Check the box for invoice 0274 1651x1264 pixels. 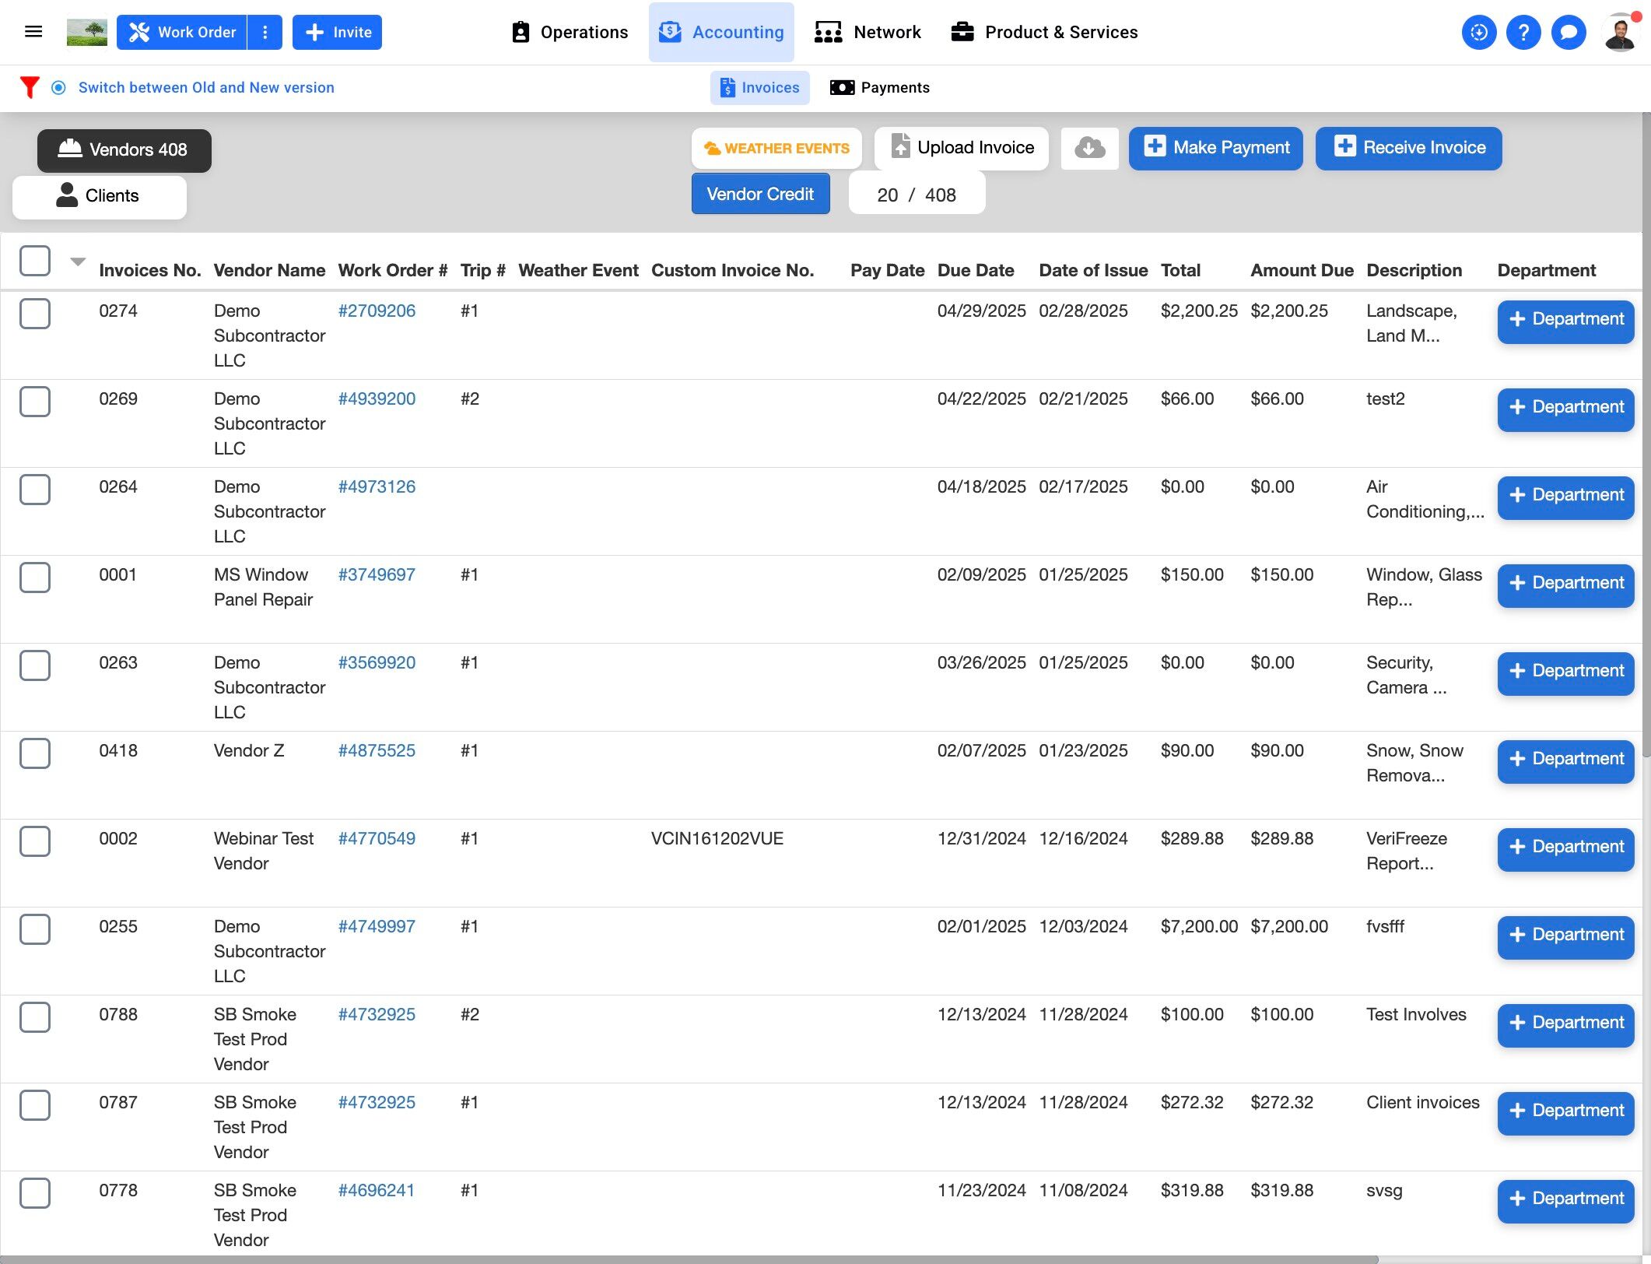click(35, 314)
